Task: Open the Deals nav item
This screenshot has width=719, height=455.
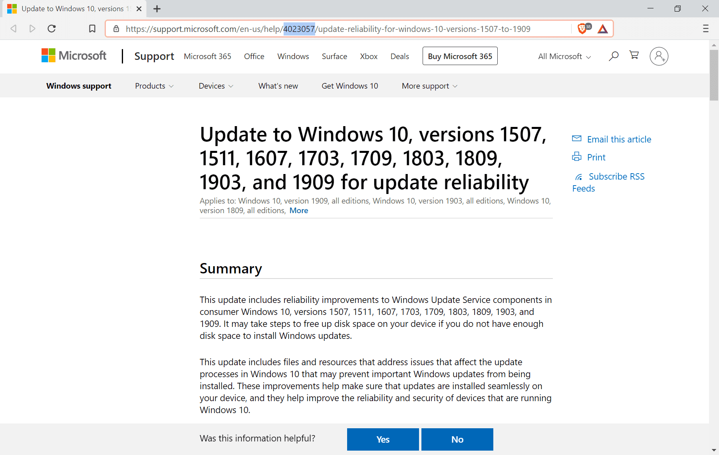Action: click(399, 56)
